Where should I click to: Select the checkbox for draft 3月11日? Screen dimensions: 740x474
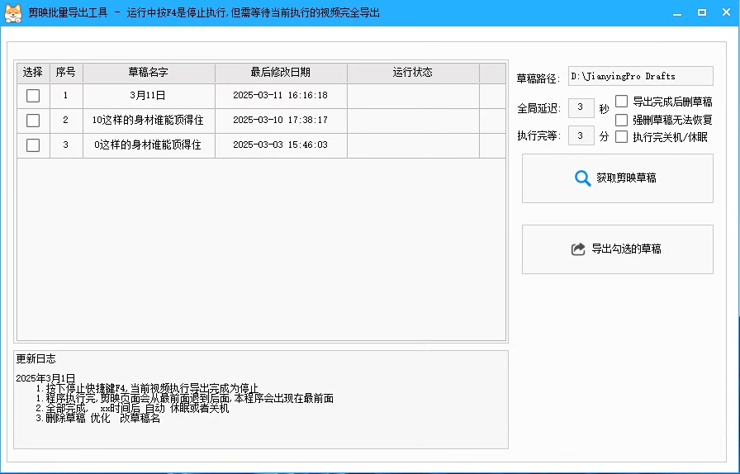click(33, 96)
